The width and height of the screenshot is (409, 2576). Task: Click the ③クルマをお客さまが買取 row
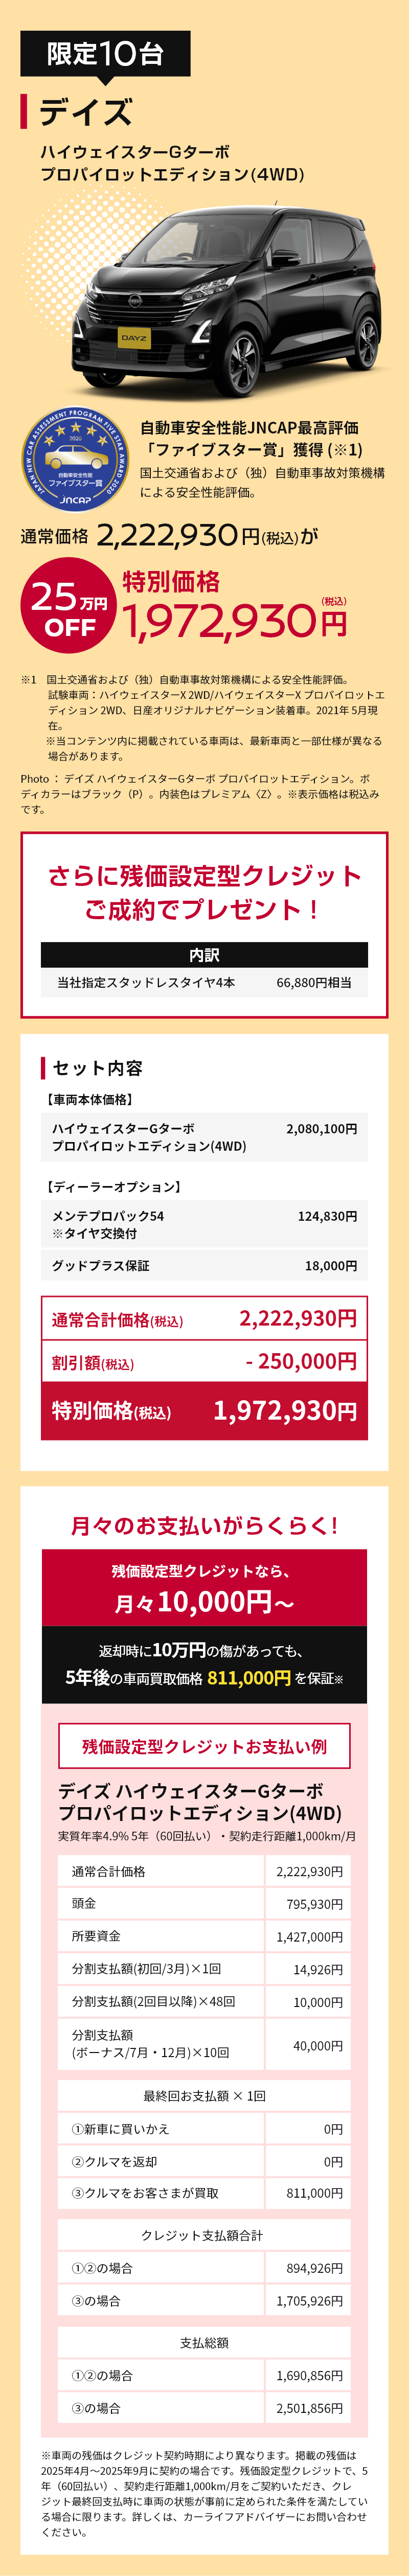(204, 2193)
